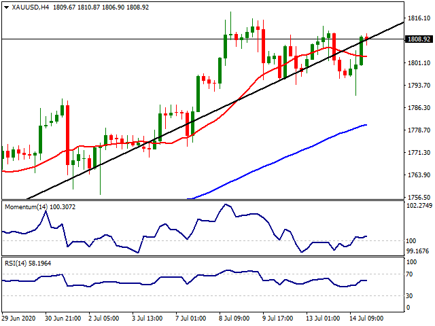
Task: Click the 102.2749 momentum scale value
Action: pos(419,206)
